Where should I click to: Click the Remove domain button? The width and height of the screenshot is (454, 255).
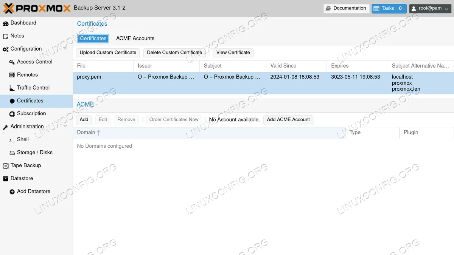(x=126, y=119)
